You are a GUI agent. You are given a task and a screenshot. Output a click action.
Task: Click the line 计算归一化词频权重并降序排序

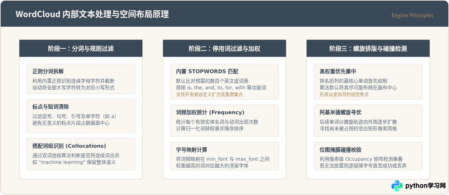coord(210,128)
